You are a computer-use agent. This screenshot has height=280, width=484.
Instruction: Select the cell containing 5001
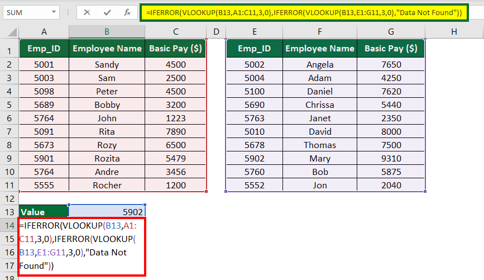[44, 65]
